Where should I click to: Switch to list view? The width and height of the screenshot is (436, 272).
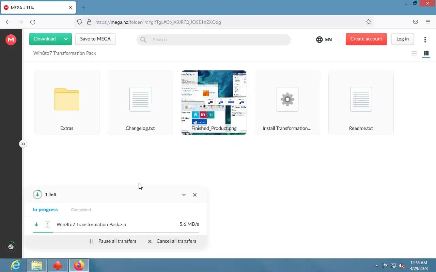point(414,53)
